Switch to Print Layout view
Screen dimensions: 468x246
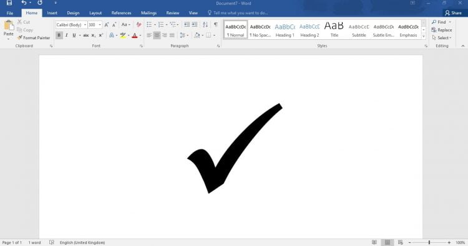[x=388, y=242]
